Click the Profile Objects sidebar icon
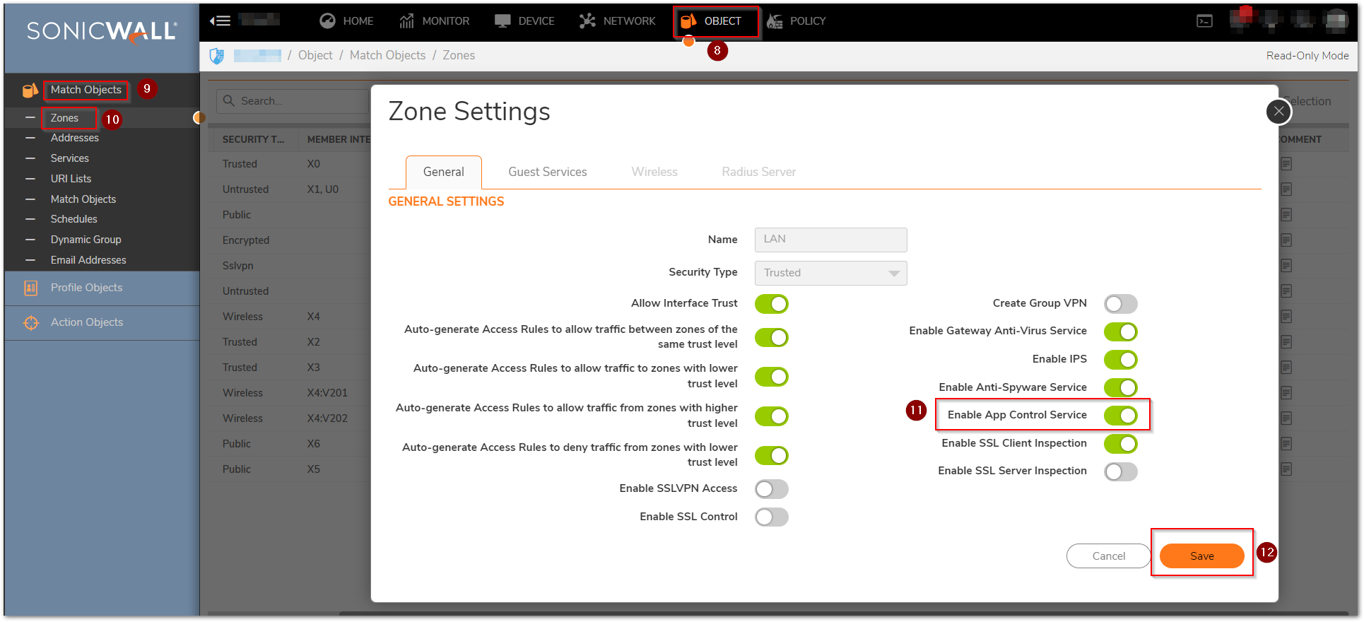 [x=31, y=288]
